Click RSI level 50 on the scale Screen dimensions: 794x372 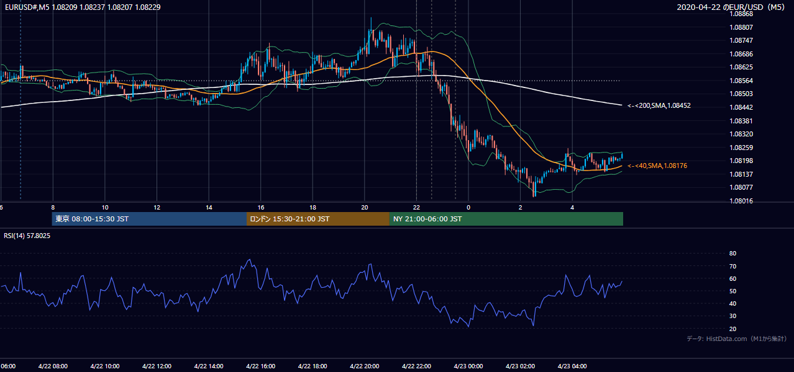tap(732, 291)
